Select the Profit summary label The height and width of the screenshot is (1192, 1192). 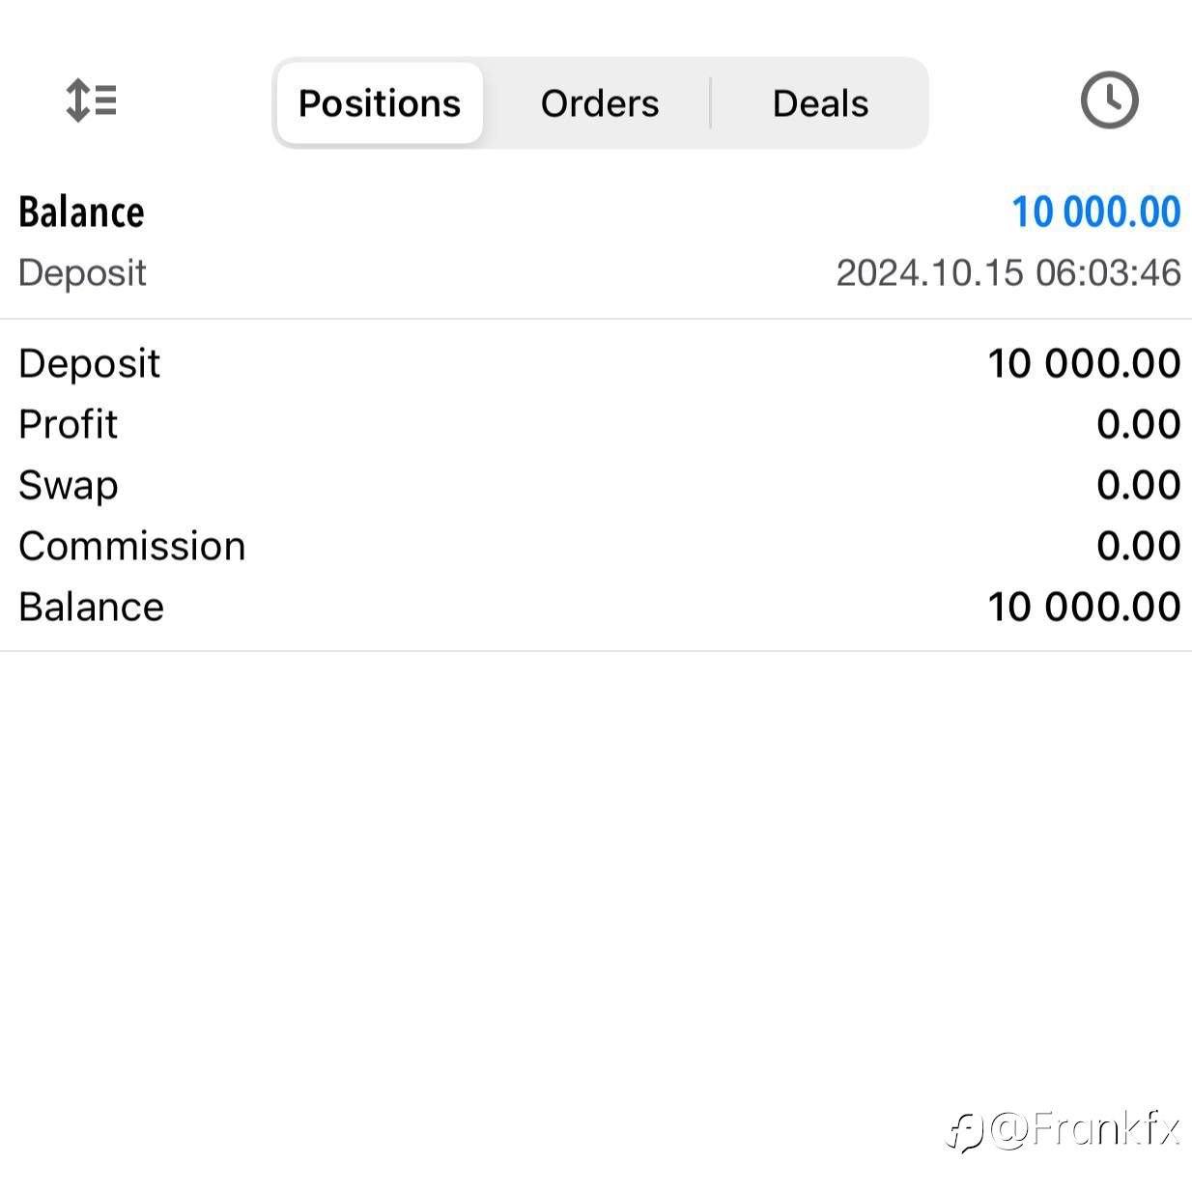click(68, 424)
